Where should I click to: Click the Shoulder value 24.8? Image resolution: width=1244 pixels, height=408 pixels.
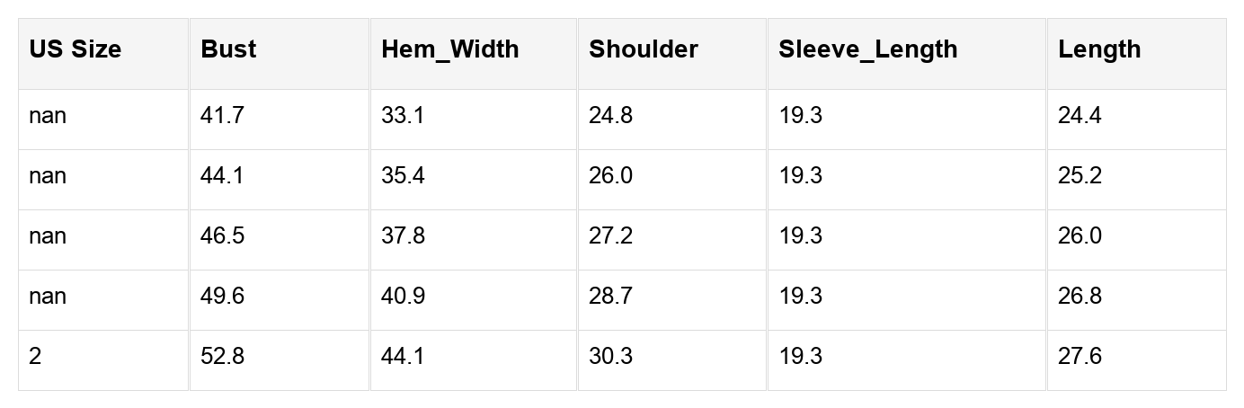pos(610,116)
